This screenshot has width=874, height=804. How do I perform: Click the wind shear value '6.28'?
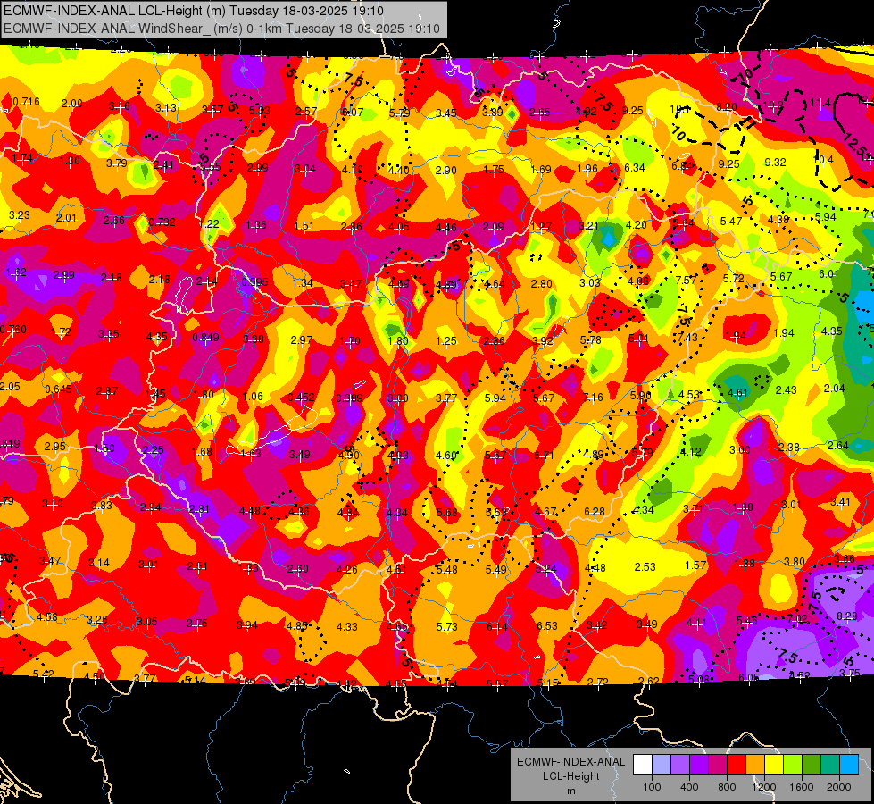pyautogui.click(x=595, y=512)
